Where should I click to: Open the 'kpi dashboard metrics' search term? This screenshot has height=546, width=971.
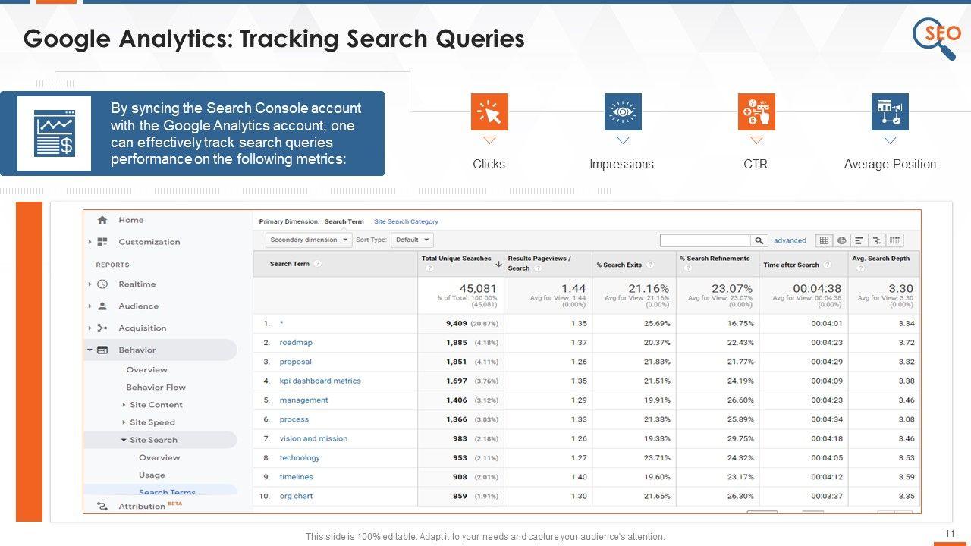(320, 381)
